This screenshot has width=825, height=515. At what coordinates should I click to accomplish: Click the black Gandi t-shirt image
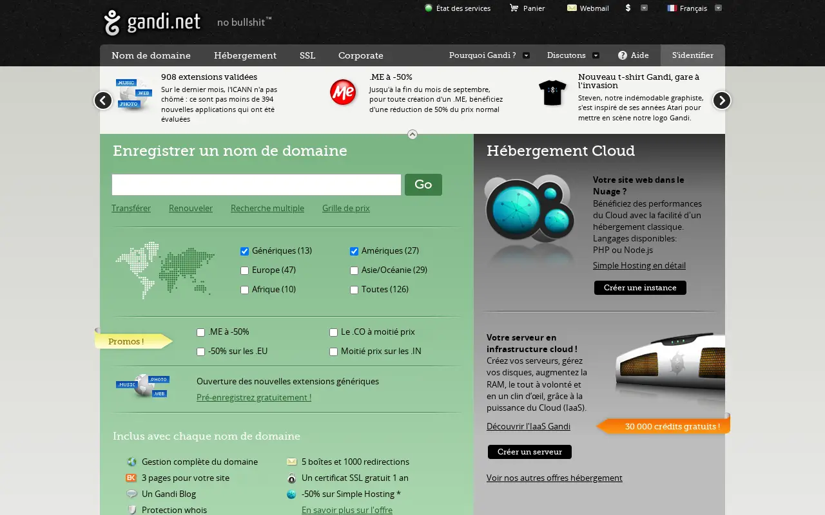pyautogui.click(x=552, y=93)
